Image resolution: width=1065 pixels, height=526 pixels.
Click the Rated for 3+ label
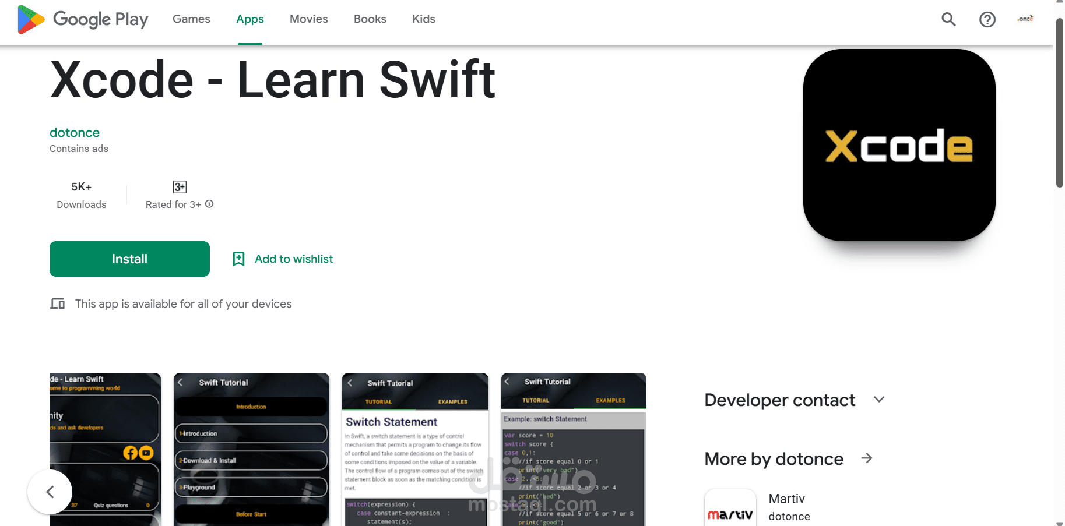tap(173, 204)
